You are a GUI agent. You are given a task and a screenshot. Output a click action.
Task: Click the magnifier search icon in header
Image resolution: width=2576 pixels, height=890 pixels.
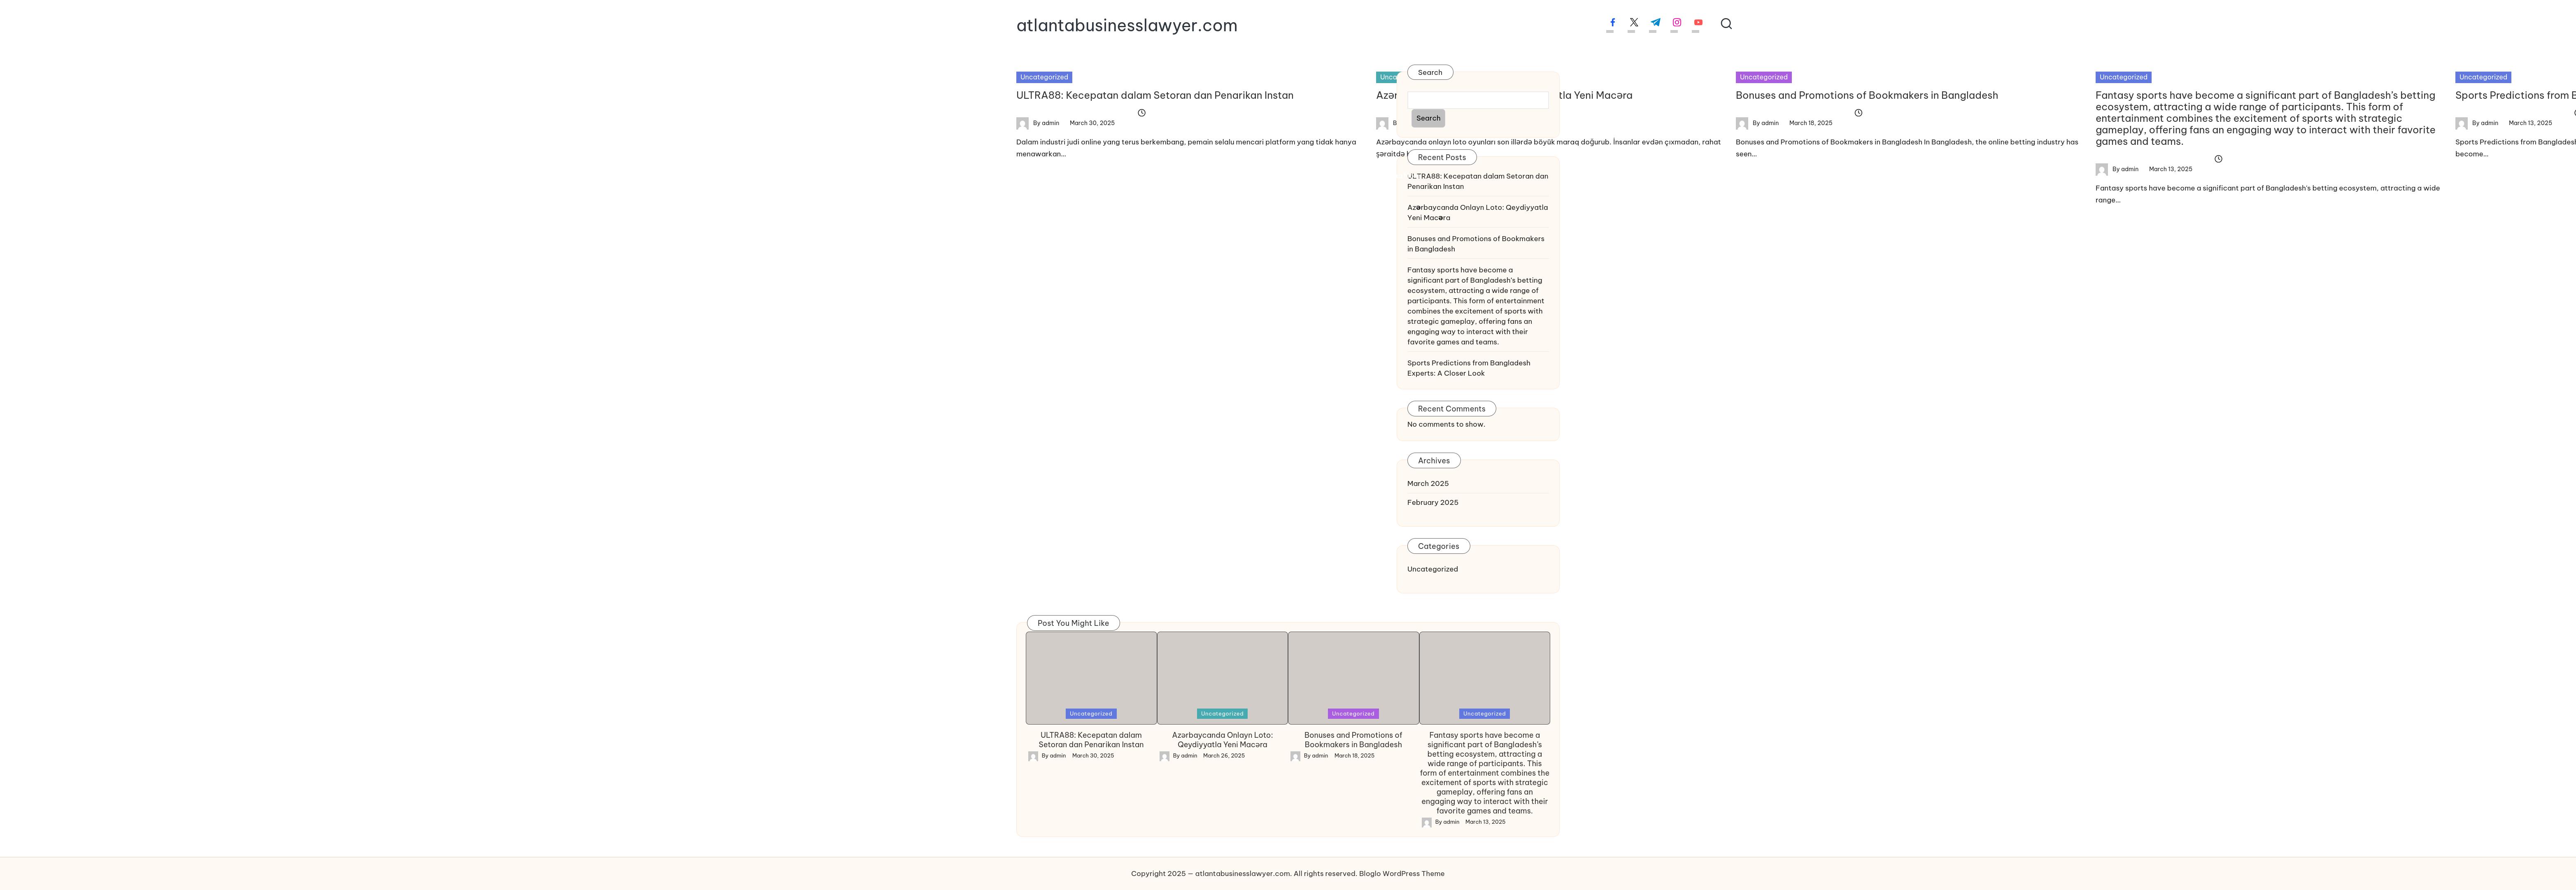[1726, 24]
